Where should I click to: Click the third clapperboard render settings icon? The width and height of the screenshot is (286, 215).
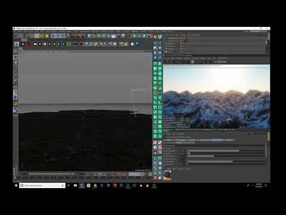click(x=83, y=36)
